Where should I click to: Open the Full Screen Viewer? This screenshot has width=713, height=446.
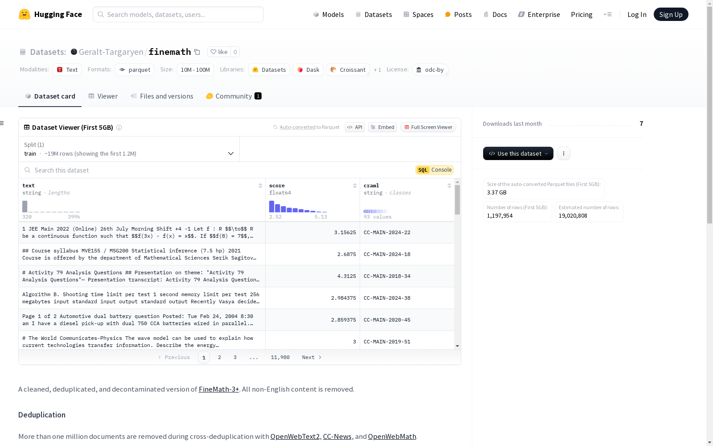coord(428,127)
